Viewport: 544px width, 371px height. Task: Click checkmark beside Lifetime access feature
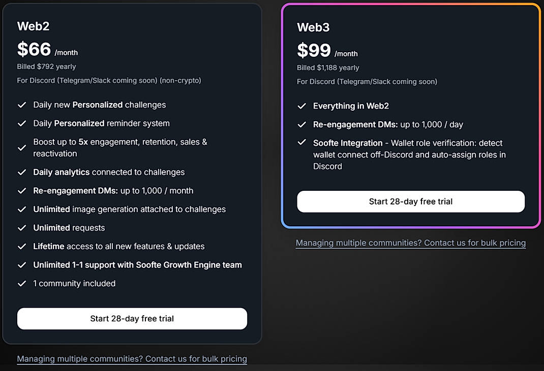pos(22,246)
